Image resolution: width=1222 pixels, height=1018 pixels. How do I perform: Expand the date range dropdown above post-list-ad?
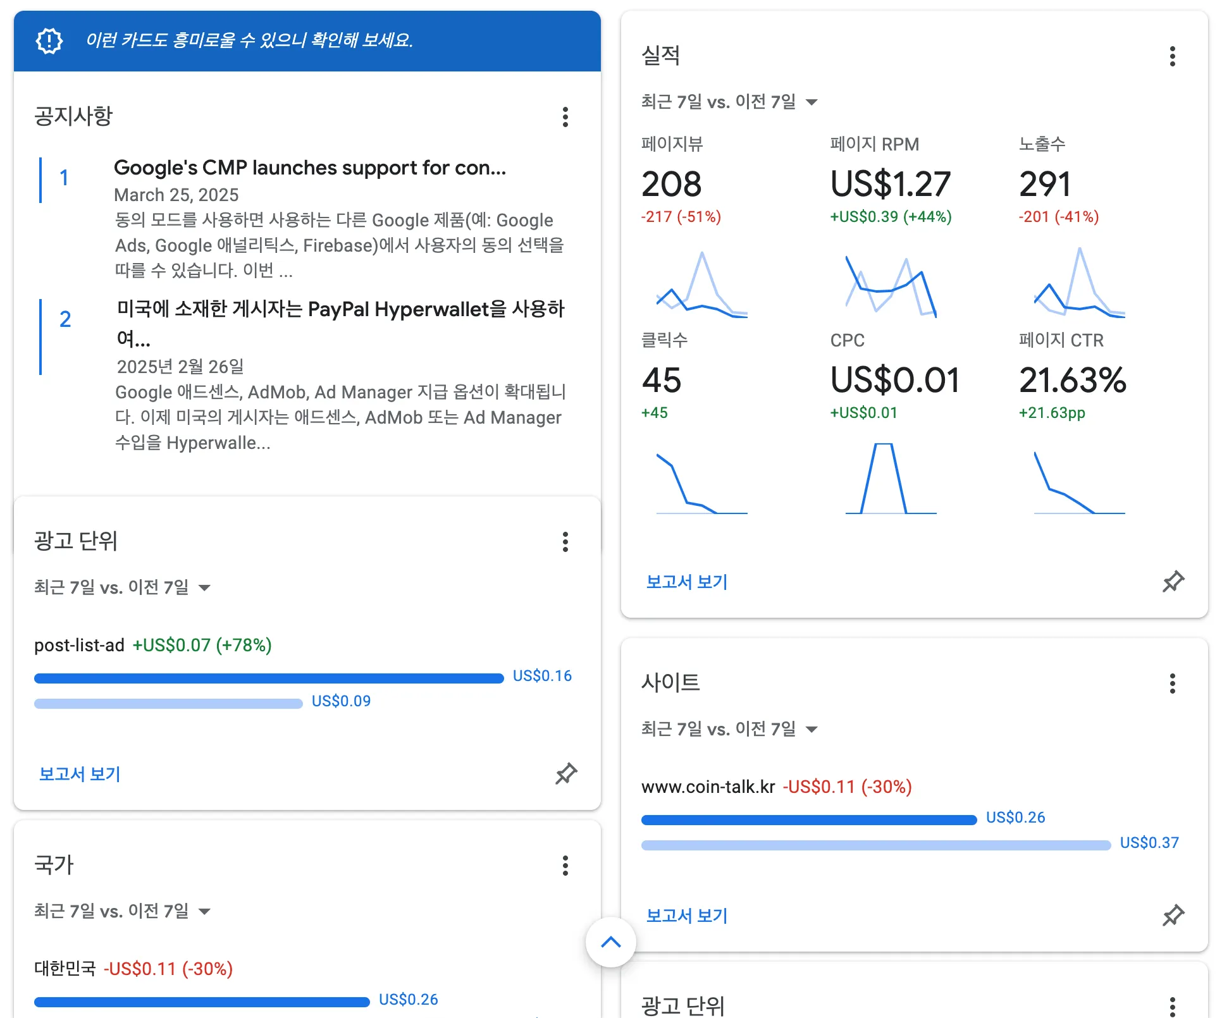coord(122,587)
